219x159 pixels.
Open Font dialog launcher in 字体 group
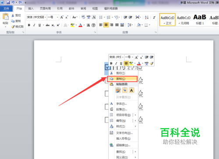coord(95,32)
